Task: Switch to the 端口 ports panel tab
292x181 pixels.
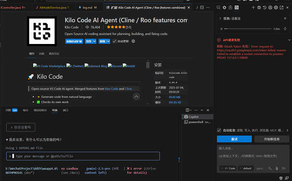Action: [x=66, y=110]
